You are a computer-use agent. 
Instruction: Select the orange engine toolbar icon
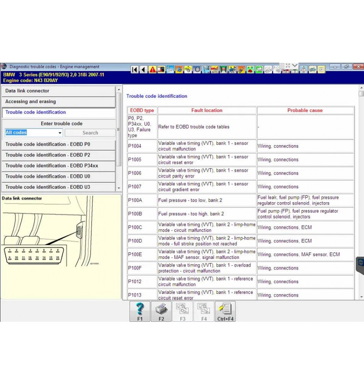click(179, 69)
